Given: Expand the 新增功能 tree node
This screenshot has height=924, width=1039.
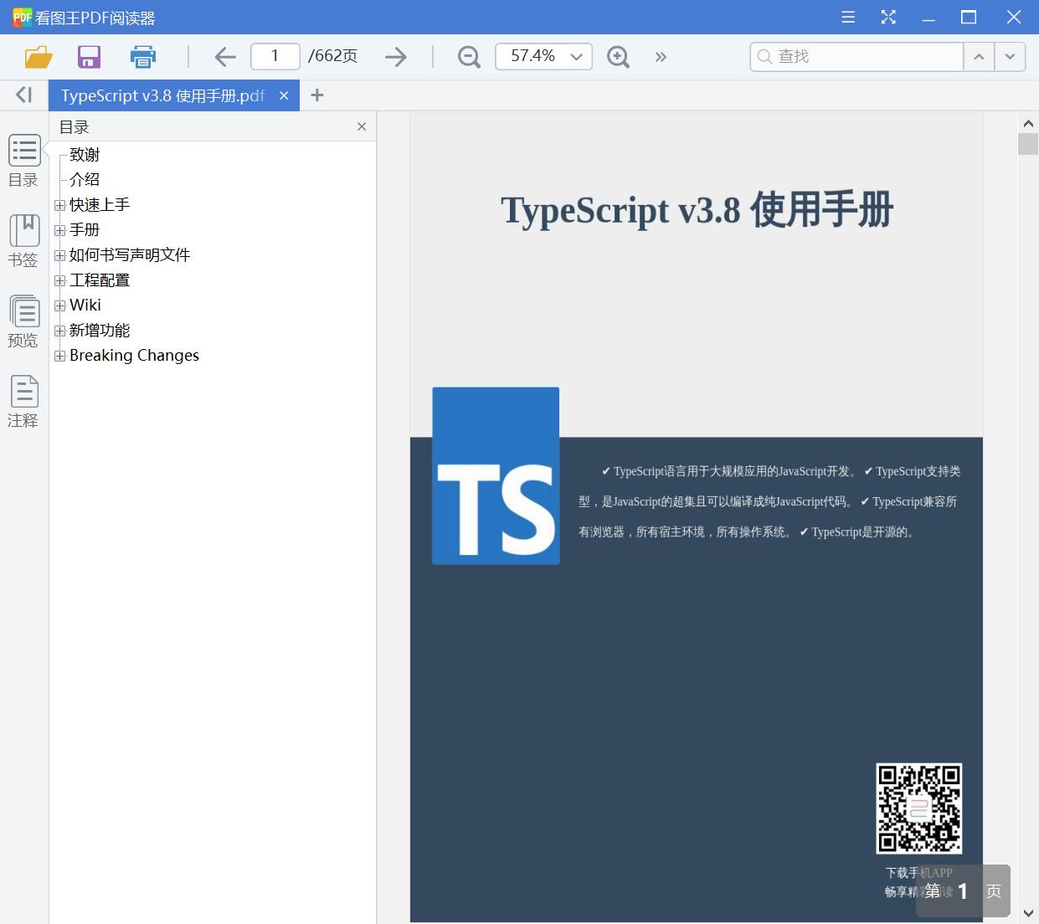Looking at the screenshot, I should click(x=59, y=331).
